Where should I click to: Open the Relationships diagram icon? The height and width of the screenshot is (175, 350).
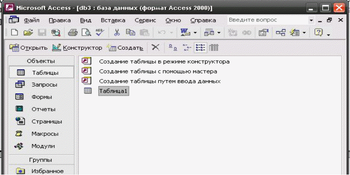280,33
